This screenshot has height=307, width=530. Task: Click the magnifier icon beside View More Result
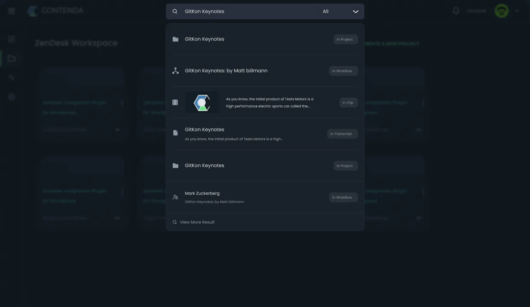(x=174, y=222)
